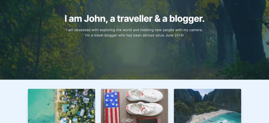The image size is (269, 123).
Task: Open the aerial beach and houses card
Action: click(x=62, y=106)
